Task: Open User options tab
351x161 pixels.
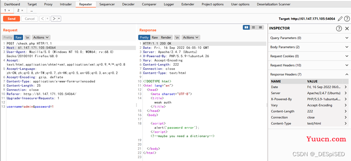Action: [240, 4]
